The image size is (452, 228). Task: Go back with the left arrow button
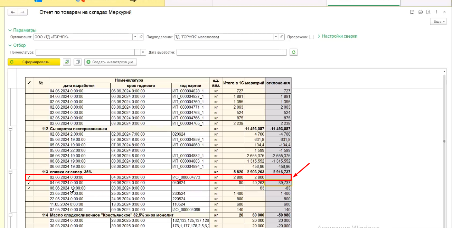[13, 12]
